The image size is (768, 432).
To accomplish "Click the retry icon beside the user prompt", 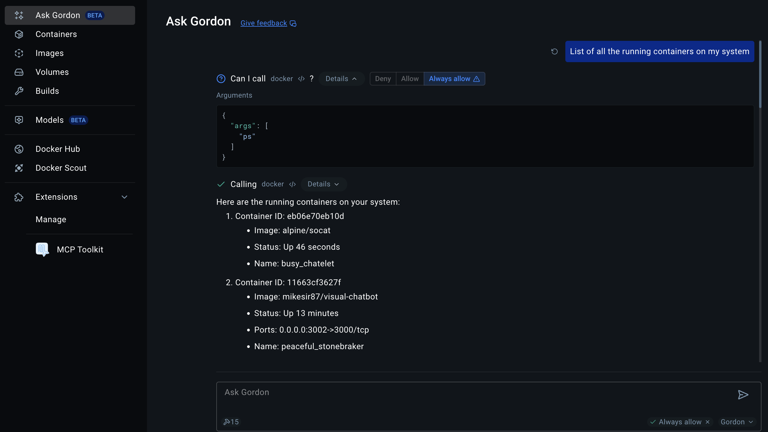I will coord(554,51).
